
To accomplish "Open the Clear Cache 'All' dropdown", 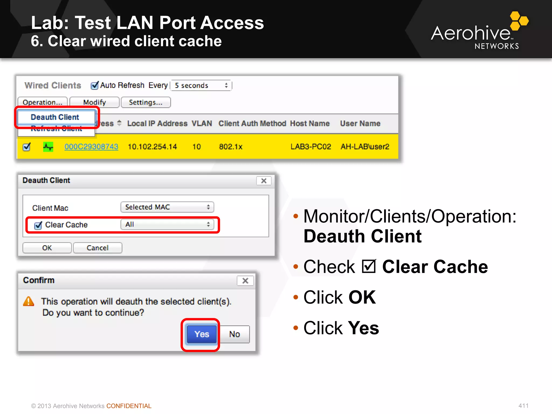I will (167, 224).
